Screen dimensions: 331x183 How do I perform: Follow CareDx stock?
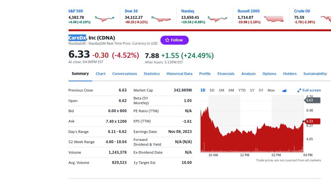pyautogui.click(x=174, y=40)
